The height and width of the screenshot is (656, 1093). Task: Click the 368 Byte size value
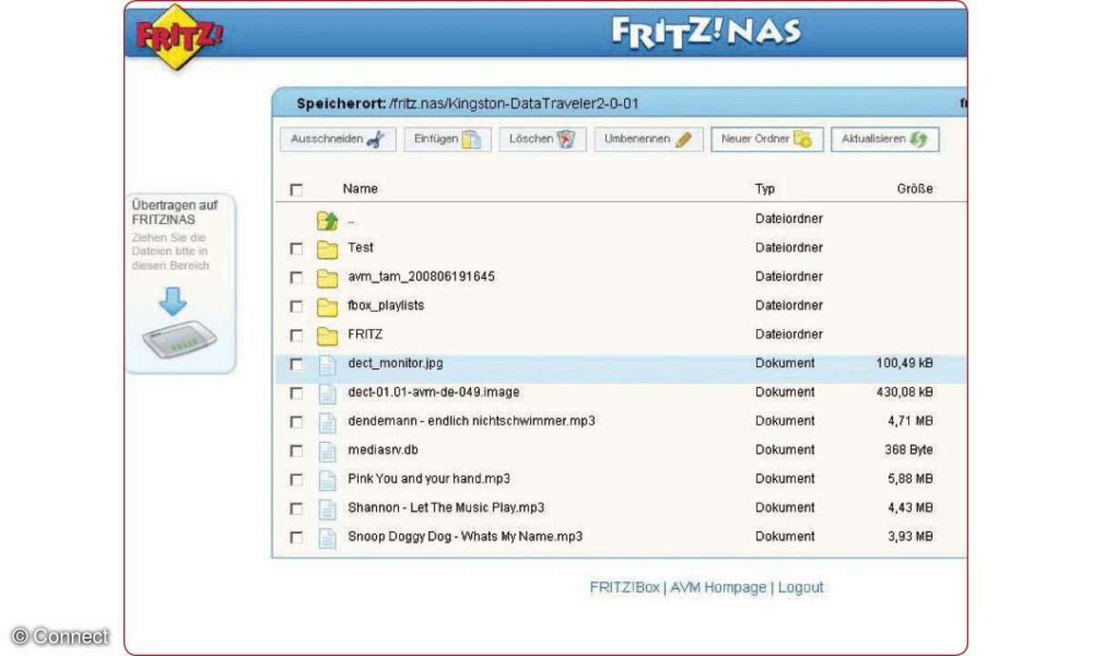[909, 449]
